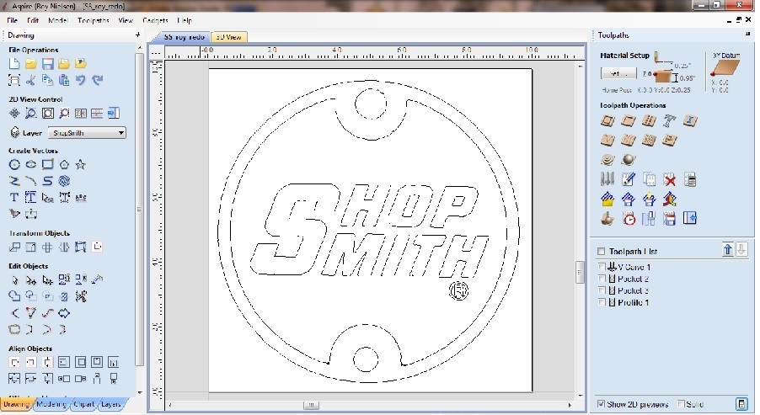Open an existing file folder icon
760x415 pixels.
(30, 63)
